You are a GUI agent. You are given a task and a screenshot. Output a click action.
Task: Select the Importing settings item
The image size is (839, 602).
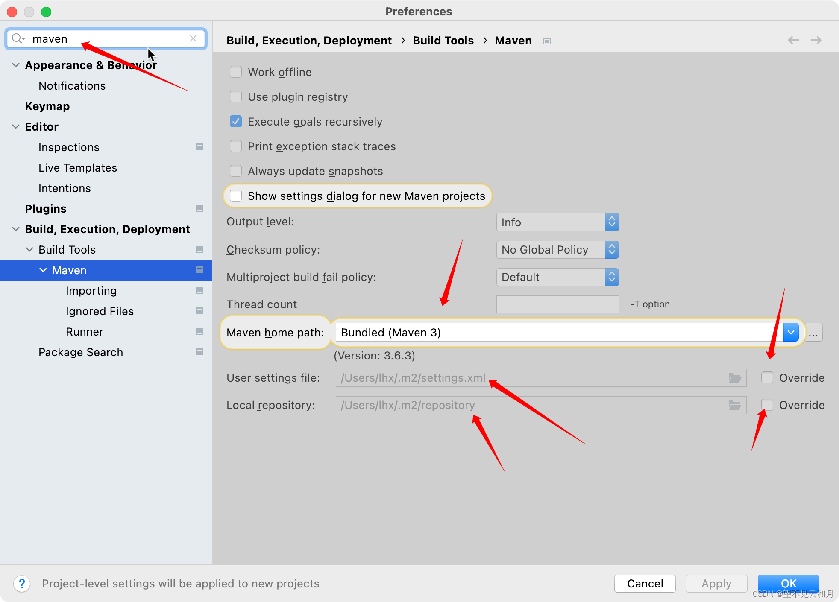(x=91, y=291)
